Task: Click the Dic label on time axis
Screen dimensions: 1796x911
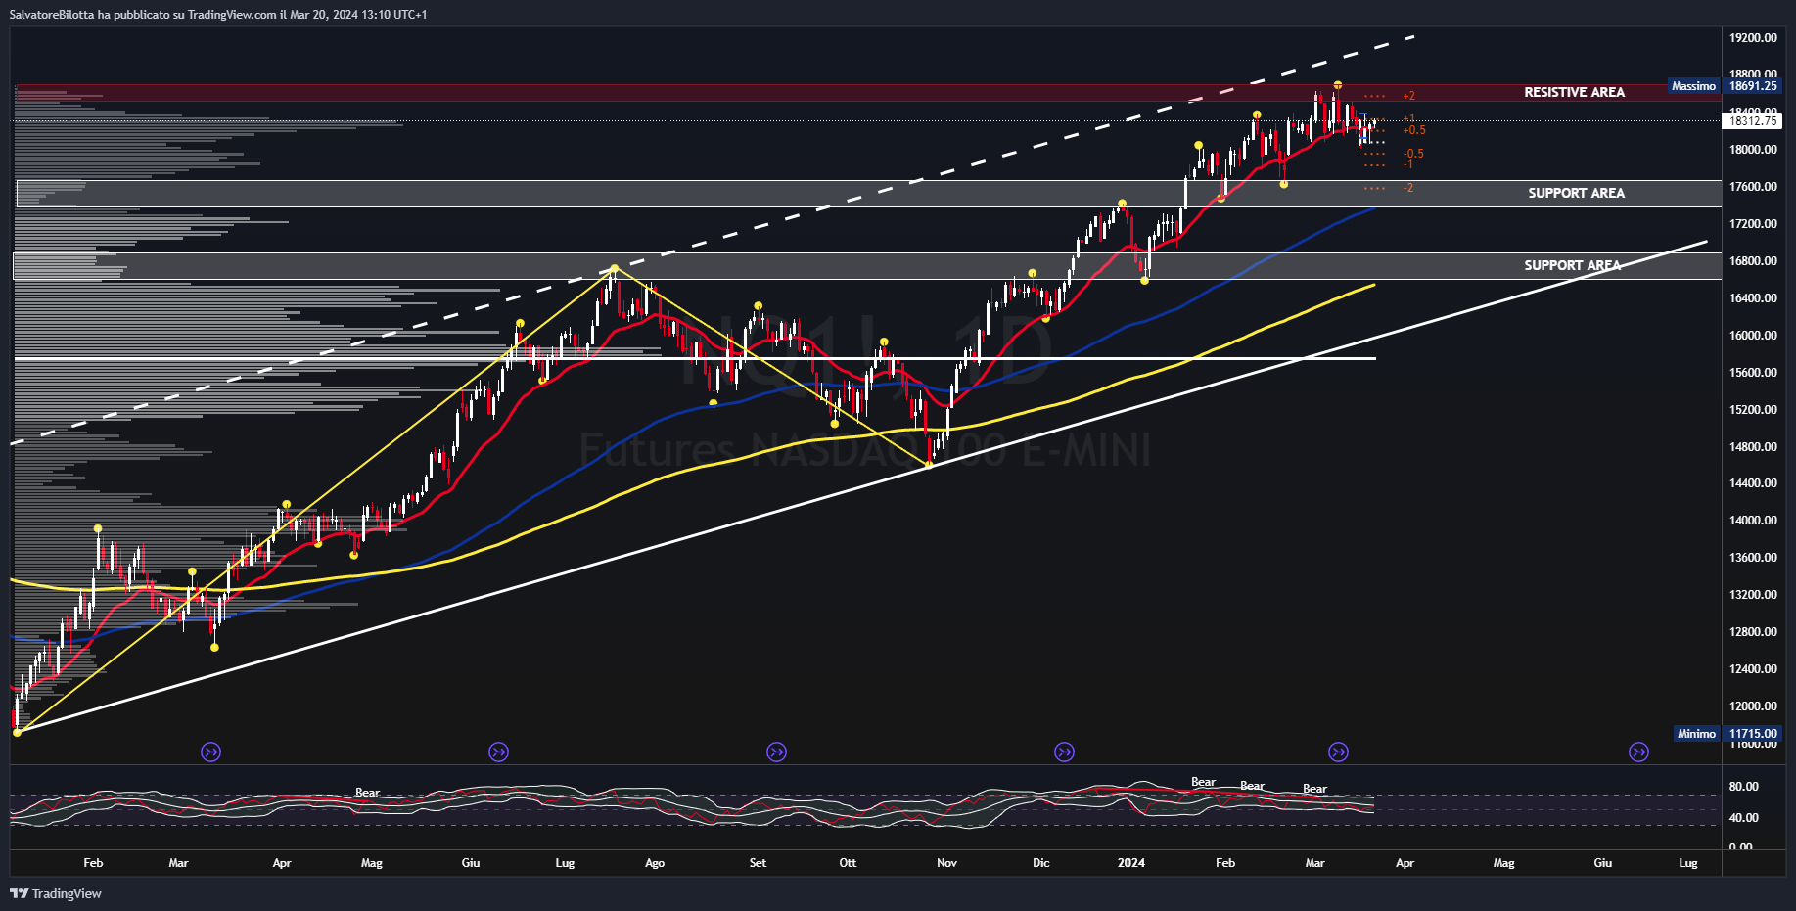Action: click(x=1040, y=863)
